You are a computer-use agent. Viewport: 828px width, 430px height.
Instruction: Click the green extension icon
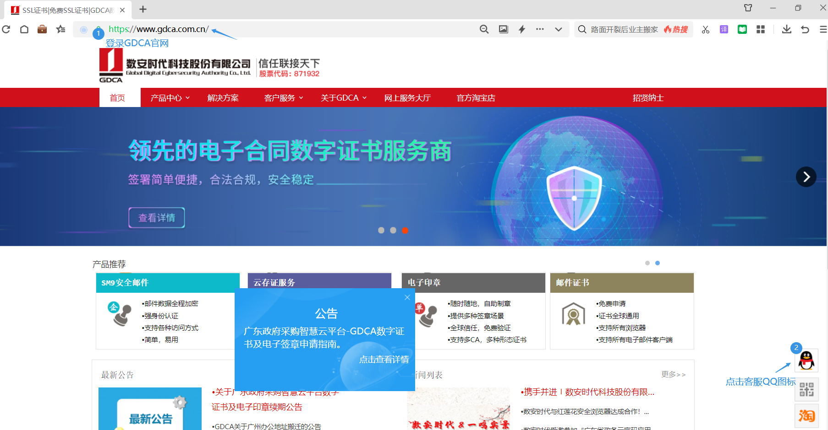[742, 29]
